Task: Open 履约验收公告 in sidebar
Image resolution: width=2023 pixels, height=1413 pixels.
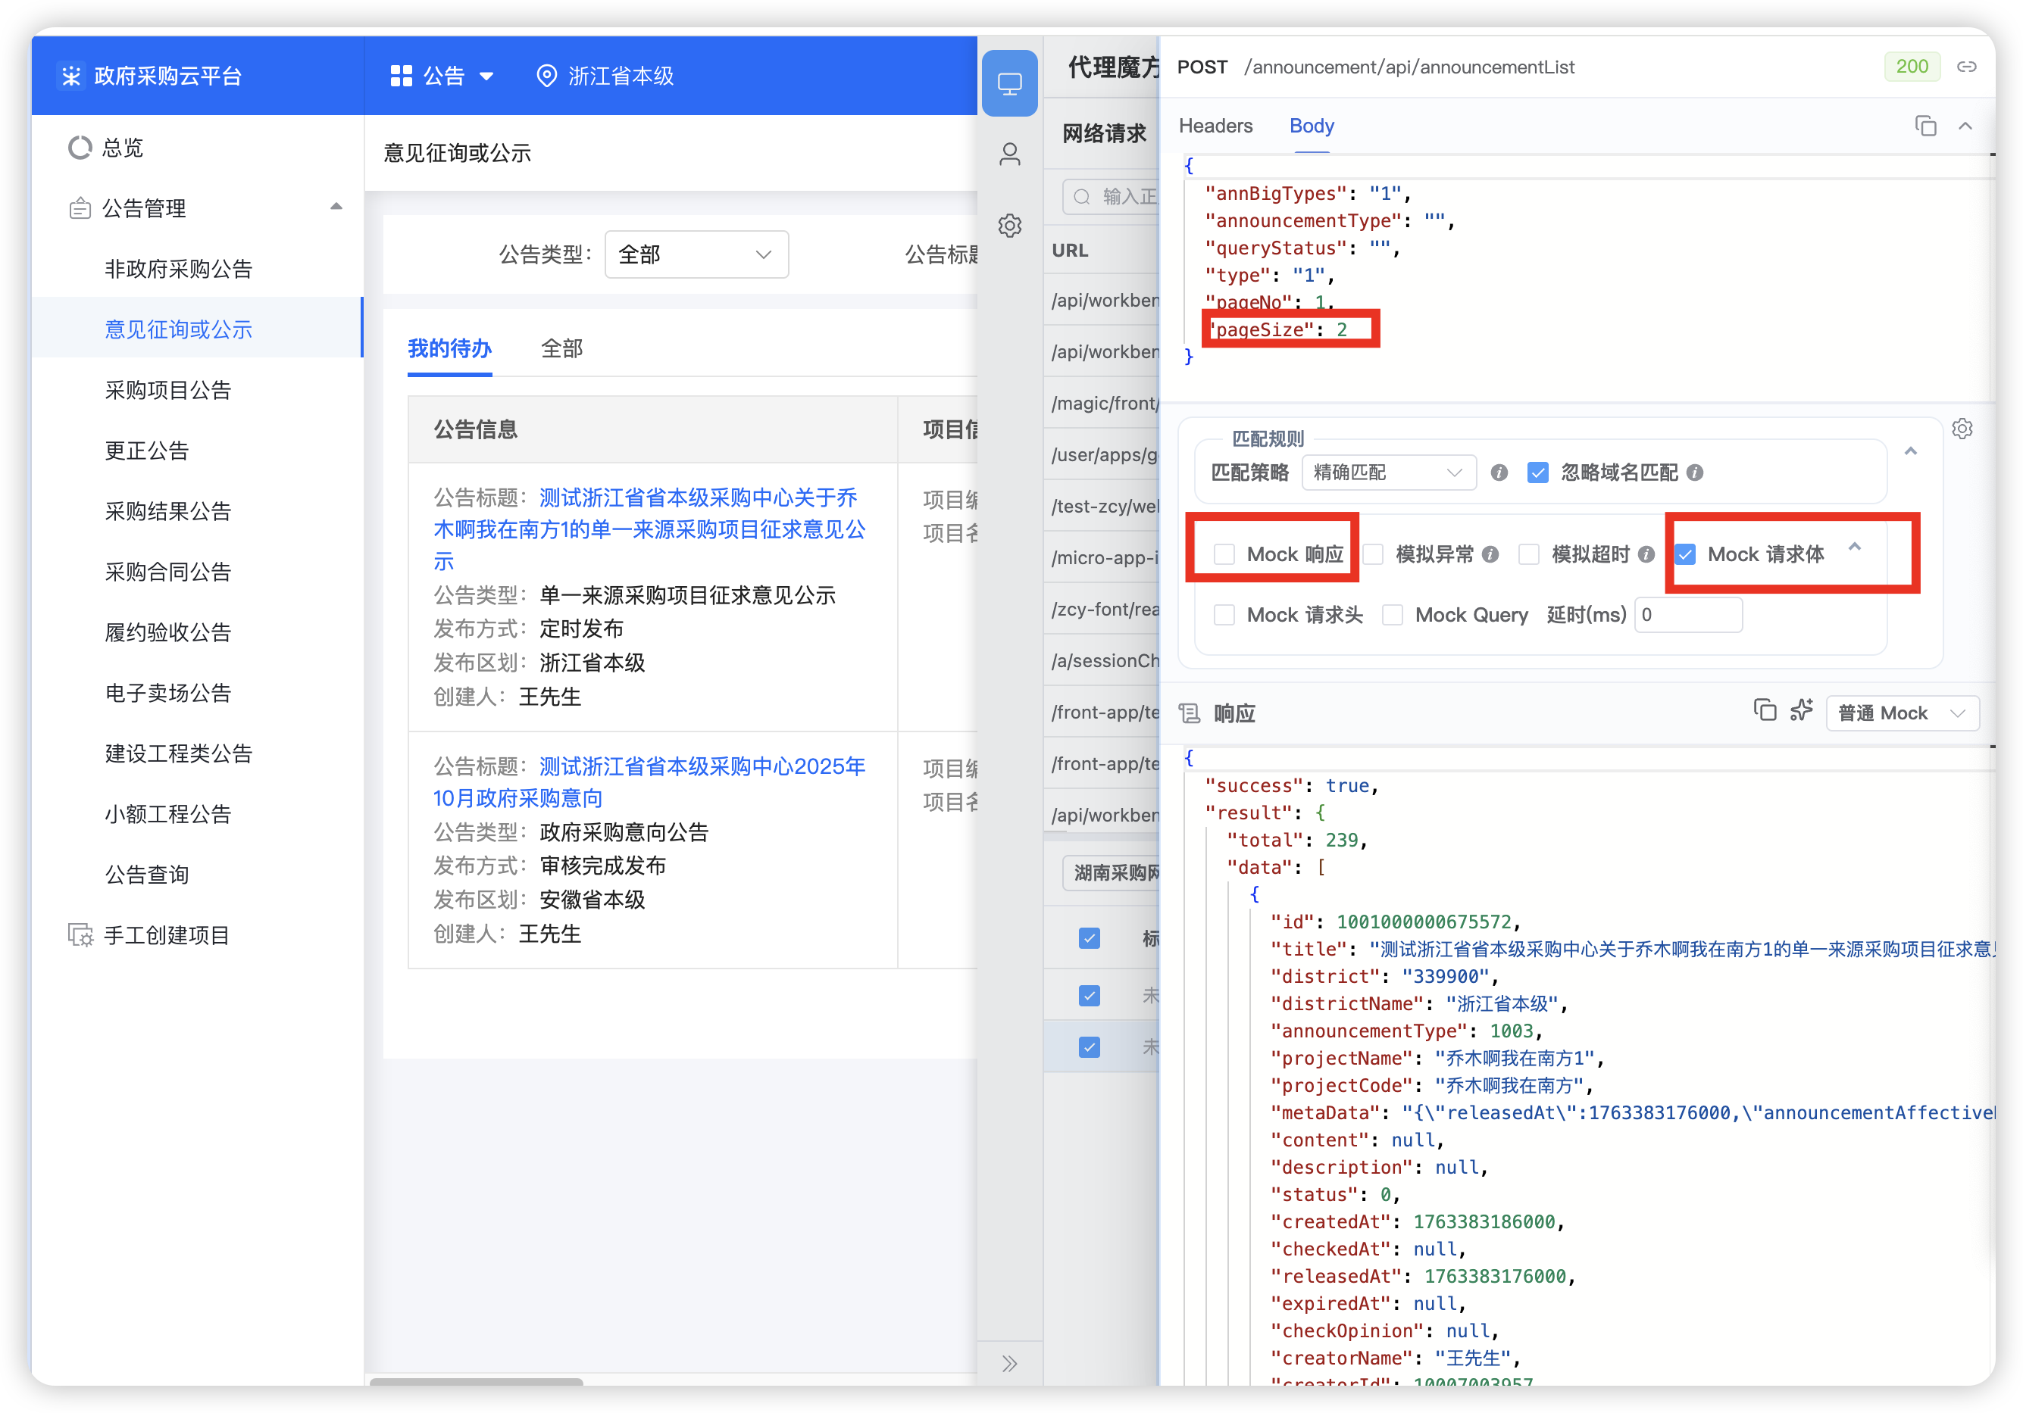Action: tap(167, 632)
